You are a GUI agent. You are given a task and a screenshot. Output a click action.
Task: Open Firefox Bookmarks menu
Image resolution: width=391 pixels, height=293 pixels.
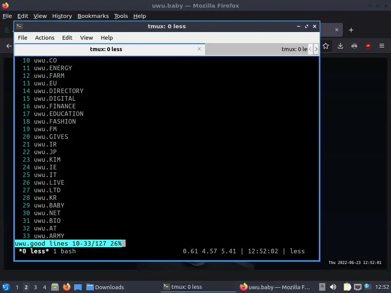coord(93,16)
